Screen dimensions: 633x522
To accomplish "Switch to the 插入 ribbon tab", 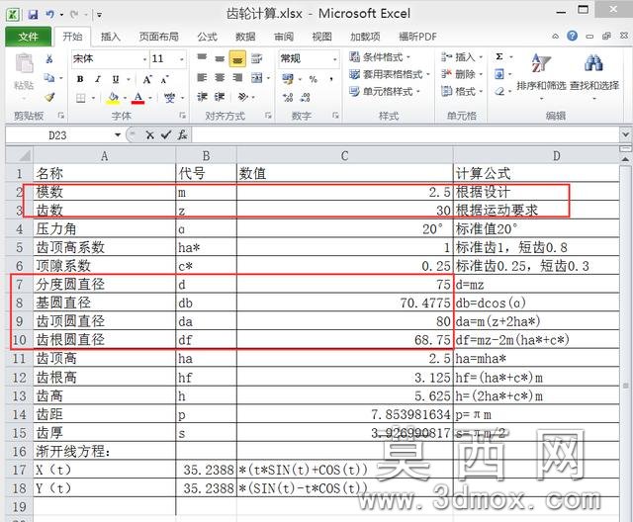I will pyautogui.click(x=111, y=38).
